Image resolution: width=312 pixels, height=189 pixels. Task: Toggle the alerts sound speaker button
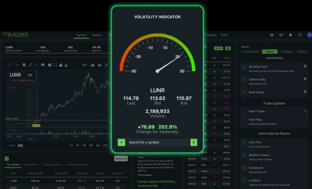pyautogui.click(x=228, y=48)
